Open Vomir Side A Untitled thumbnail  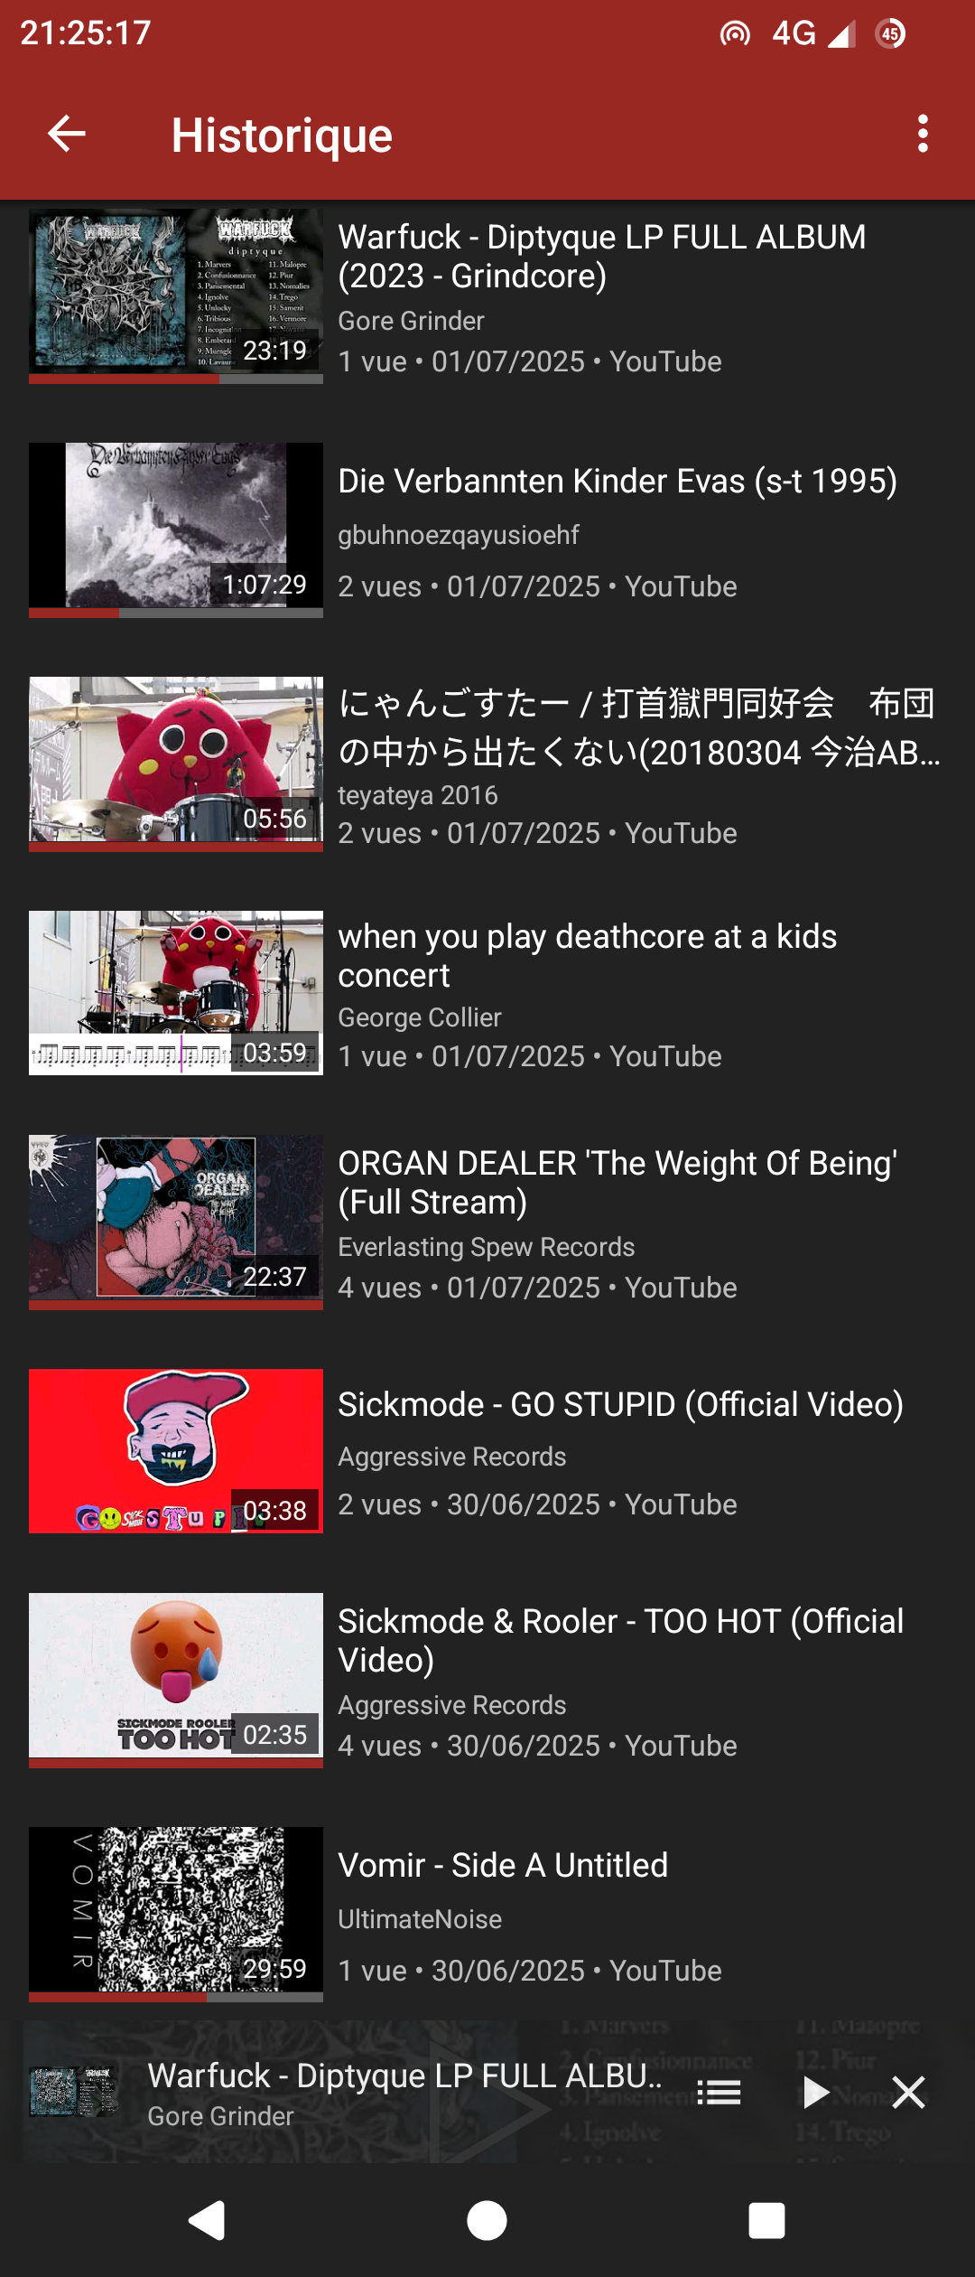pos(176,1914)
